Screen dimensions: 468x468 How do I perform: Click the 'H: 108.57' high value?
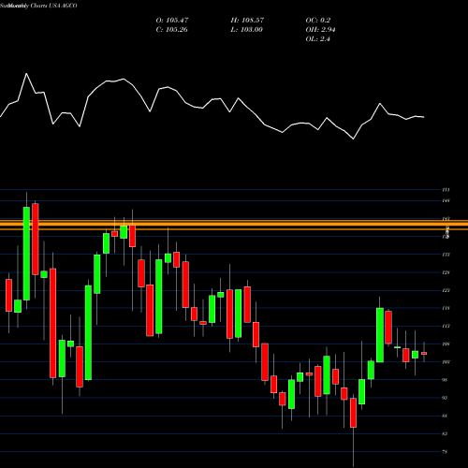pyautogui.click(x=247, y=21)
